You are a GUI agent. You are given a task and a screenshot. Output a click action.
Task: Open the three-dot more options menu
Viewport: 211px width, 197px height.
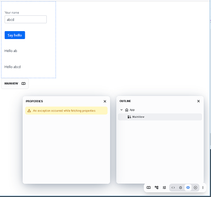(203, 188)
